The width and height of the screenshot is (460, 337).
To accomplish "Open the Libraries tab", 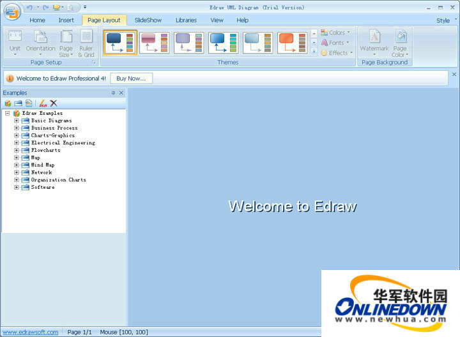I will [187, 20].
